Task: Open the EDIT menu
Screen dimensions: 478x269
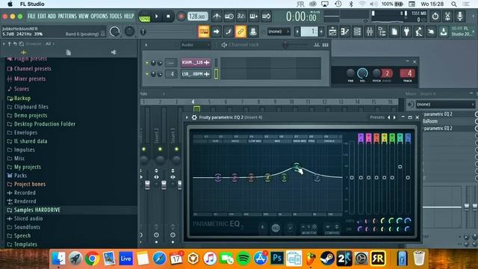Action: 42,16
